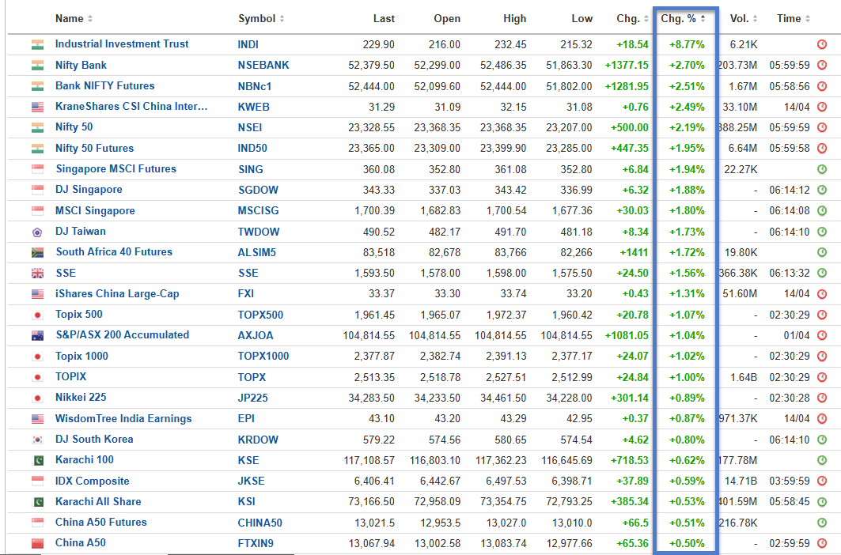Screen dimensions: 841x555
Task: Click Japan flag beside Topix 500
Action: 37,315
